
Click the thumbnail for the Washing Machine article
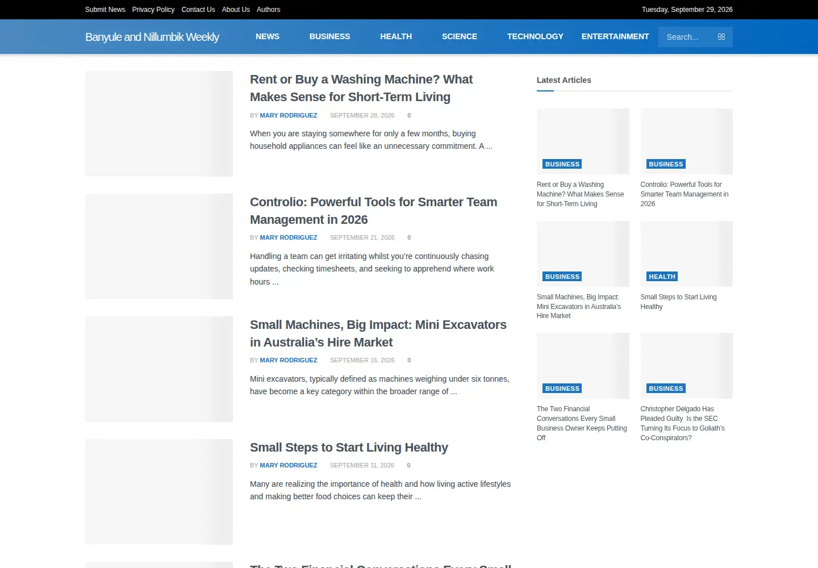159,124
